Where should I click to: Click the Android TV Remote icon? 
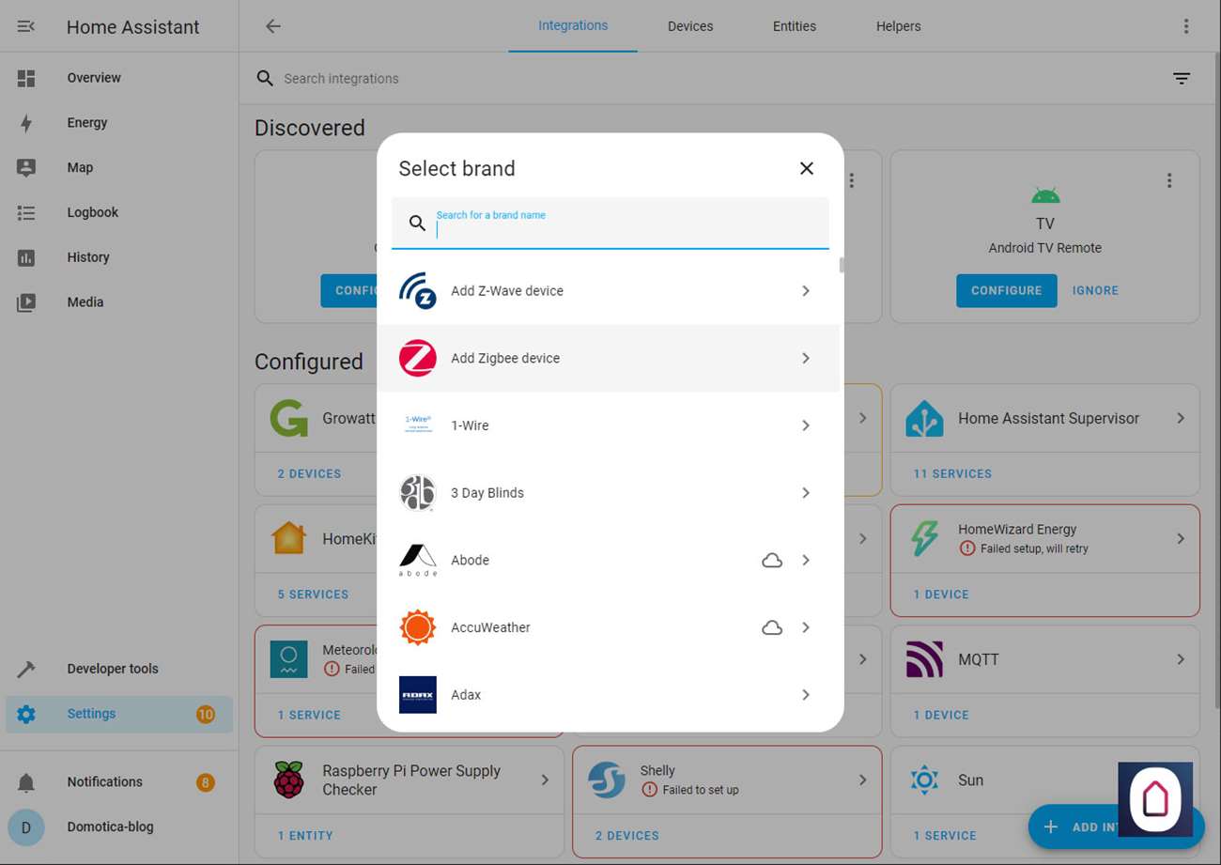click(1044, 194)
